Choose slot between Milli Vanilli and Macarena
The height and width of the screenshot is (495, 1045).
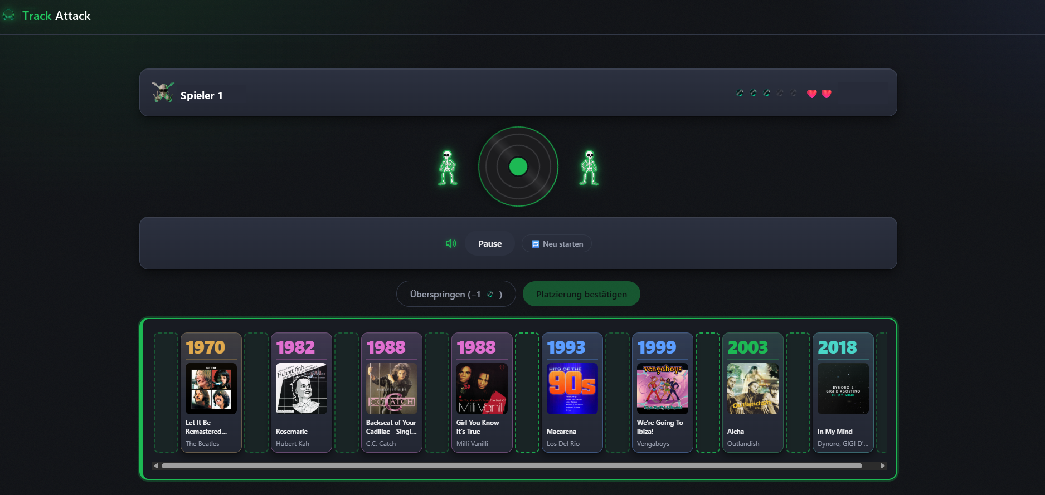[x=527, y=393]
